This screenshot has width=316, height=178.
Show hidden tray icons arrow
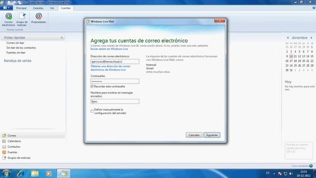click(x=274, y=174)
